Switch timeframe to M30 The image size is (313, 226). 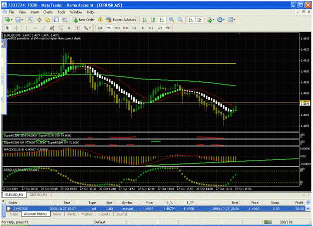(126, 28)
